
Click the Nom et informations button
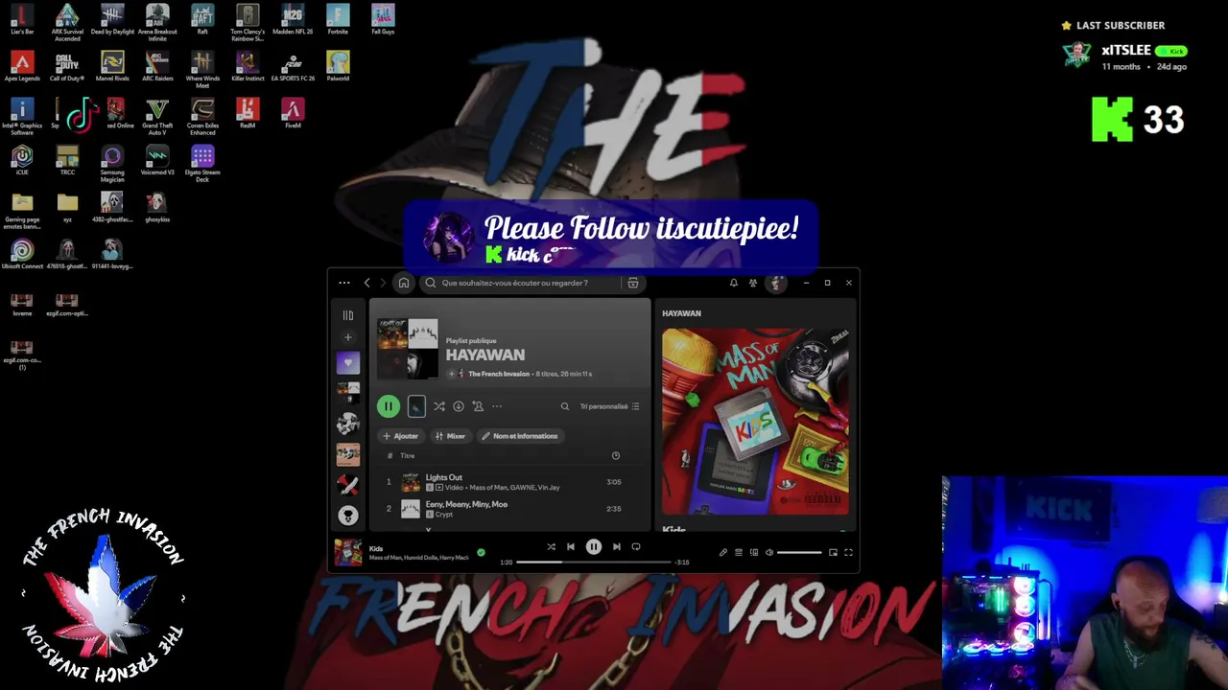(519, 436)
